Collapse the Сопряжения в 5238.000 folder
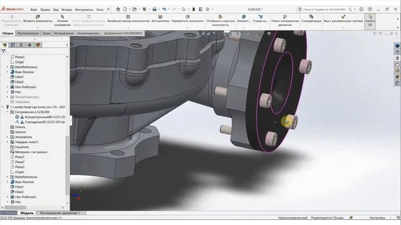 tap(7, 112)
